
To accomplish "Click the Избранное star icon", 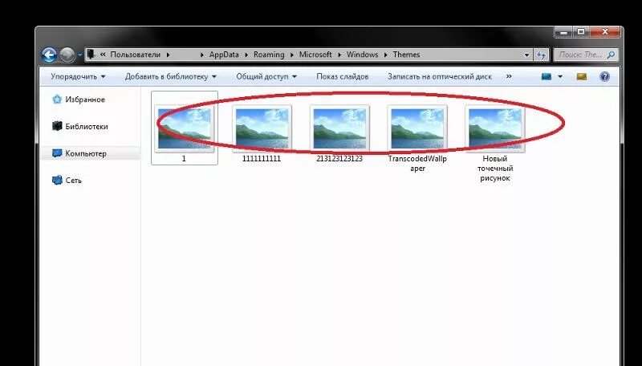I will (57, 99).
